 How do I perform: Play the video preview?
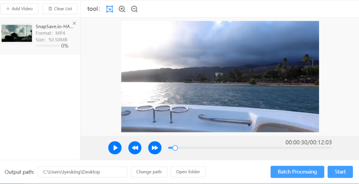115,147
